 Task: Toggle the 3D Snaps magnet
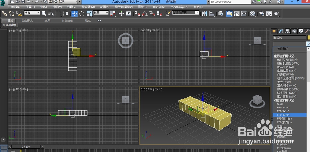(138, 13)
